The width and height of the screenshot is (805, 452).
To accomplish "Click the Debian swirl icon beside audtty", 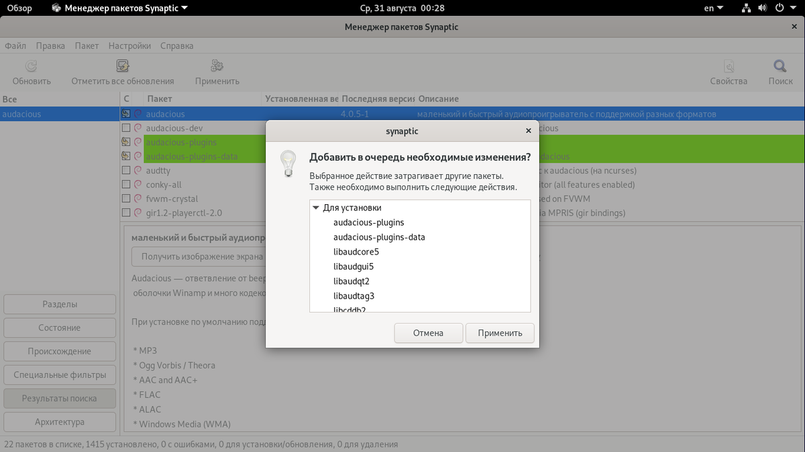I will click(138, 171).
